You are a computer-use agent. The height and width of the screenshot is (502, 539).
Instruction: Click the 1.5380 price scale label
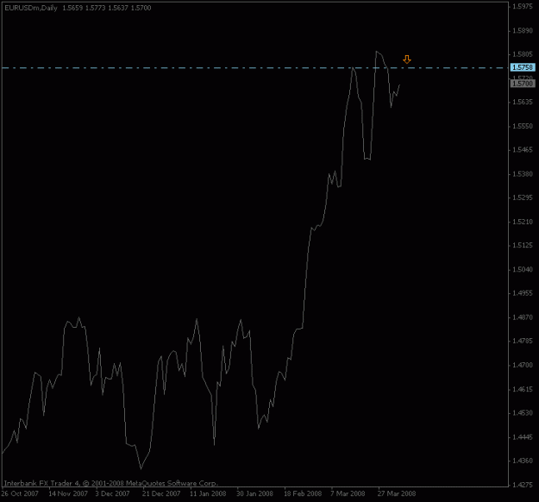[523, 174]
